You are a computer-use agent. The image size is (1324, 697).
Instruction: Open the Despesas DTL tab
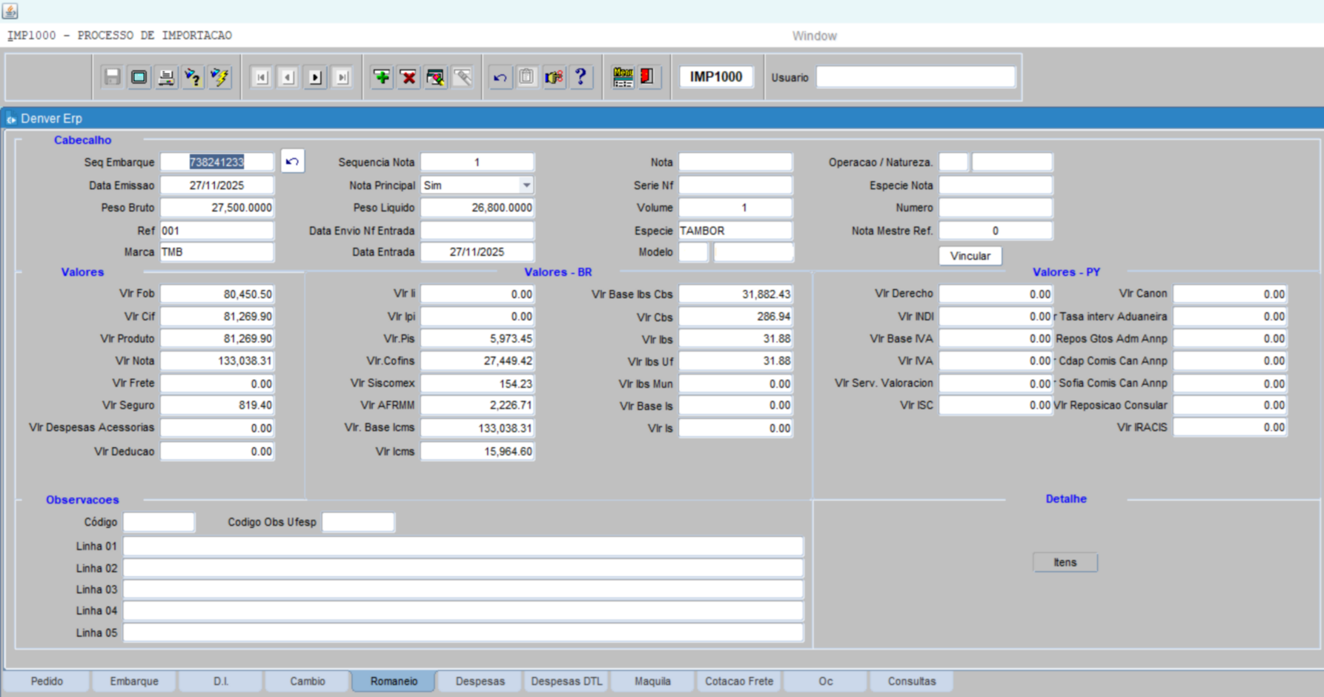pyautogui.click(x=566, y=681)
